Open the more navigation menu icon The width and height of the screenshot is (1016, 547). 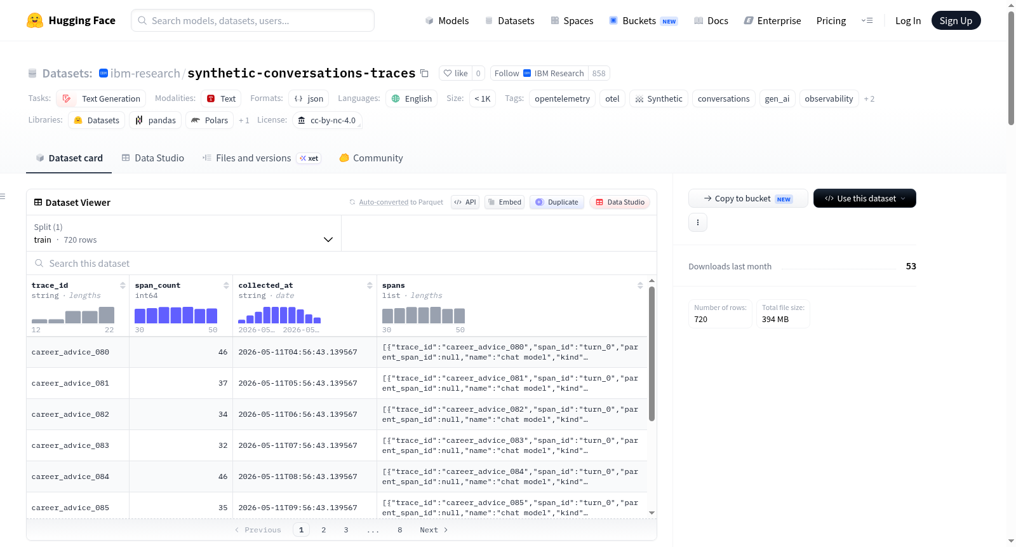click(x=867, y=20)
